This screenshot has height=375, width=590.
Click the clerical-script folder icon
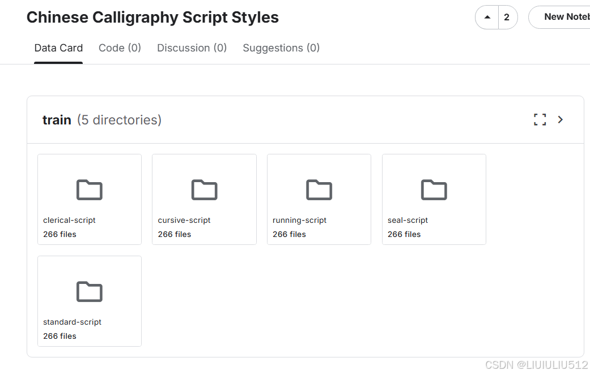[x=90, y=190]
